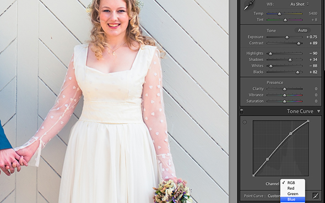Click the Highlights value -90
The height and width of the screenshot is (203, 325).
click(x=313, y=53)
